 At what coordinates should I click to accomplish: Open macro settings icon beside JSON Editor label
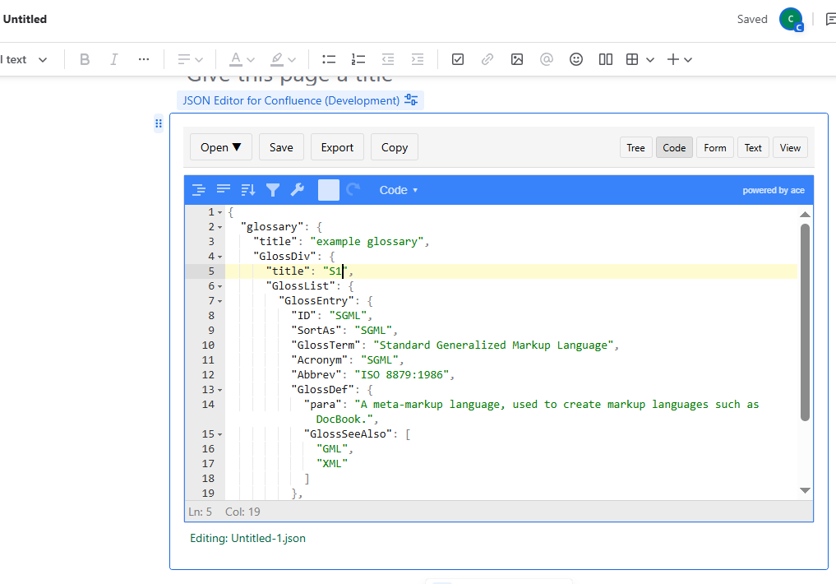[411, 100]
